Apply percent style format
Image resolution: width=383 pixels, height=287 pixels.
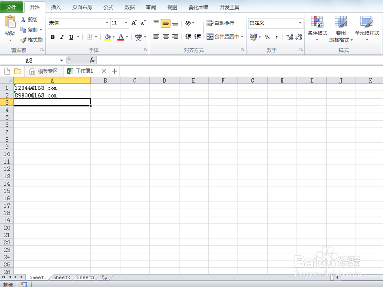[267, 37]
